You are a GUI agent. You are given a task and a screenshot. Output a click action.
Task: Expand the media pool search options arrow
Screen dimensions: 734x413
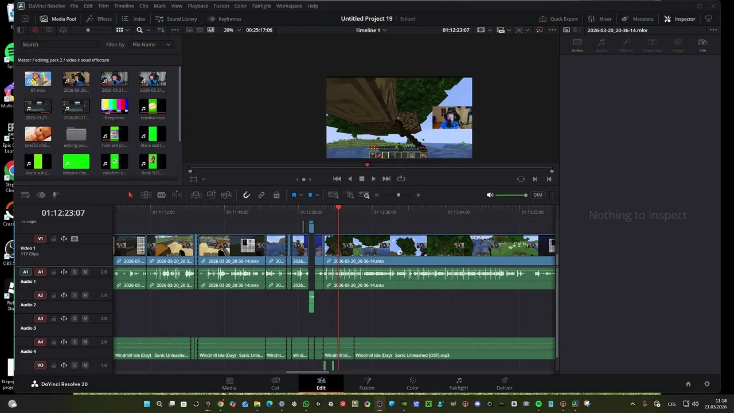coord(148,30)
